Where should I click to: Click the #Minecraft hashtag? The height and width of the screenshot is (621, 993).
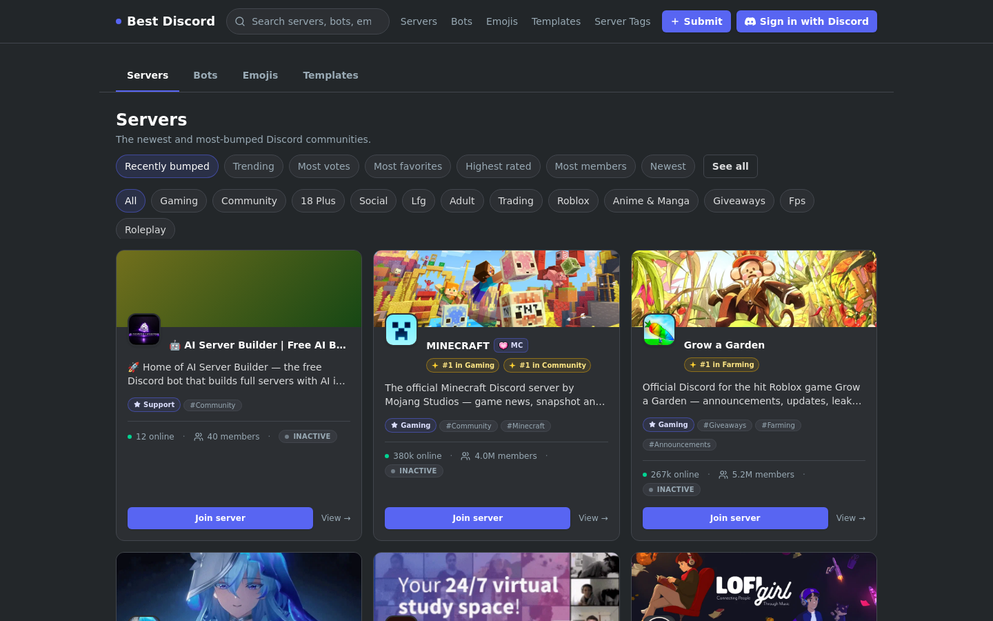[x=525, y=426]
